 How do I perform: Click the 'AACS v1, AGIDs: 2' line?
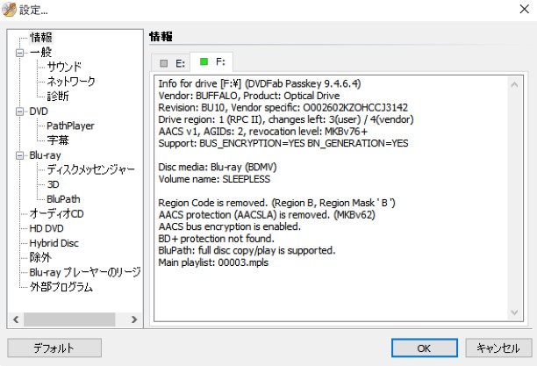point(262,132)
